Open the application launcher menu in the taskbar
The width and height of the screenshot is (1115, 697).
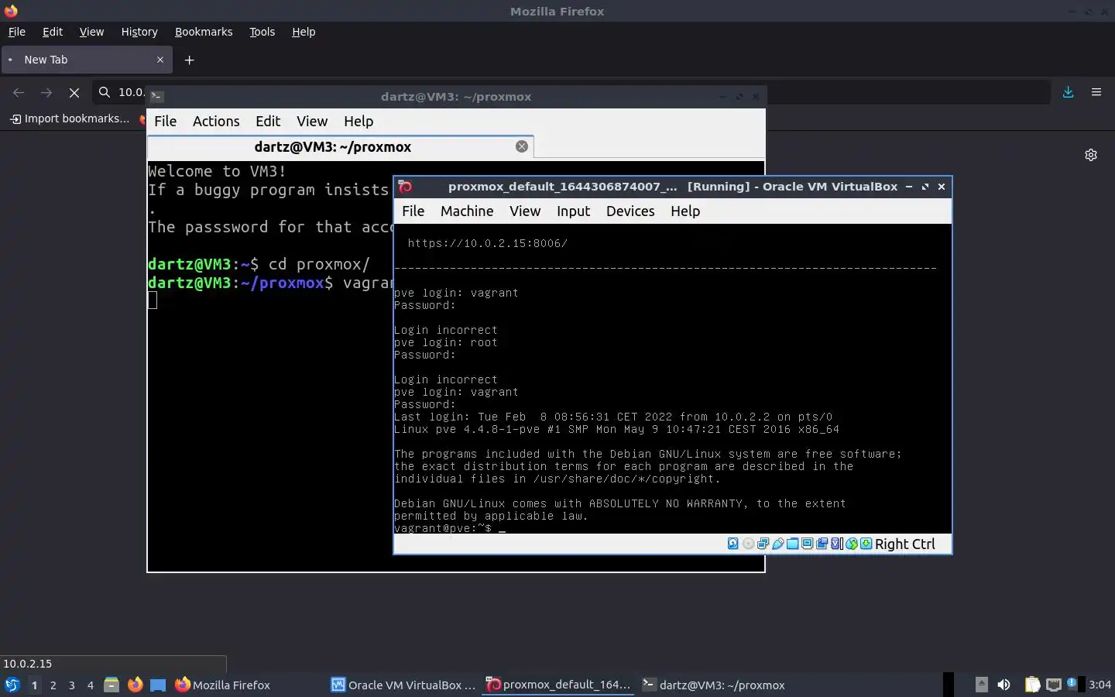coord(12,685)
